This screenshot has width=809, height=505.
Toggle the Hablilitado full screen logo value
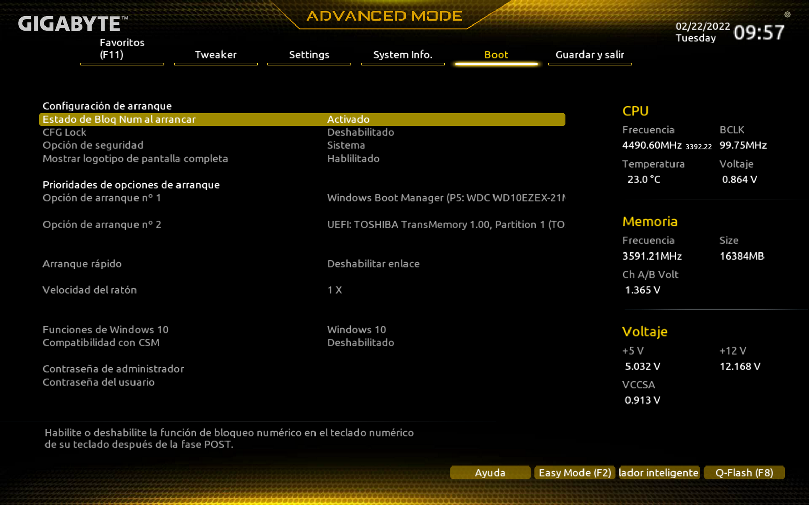point(353,159)
